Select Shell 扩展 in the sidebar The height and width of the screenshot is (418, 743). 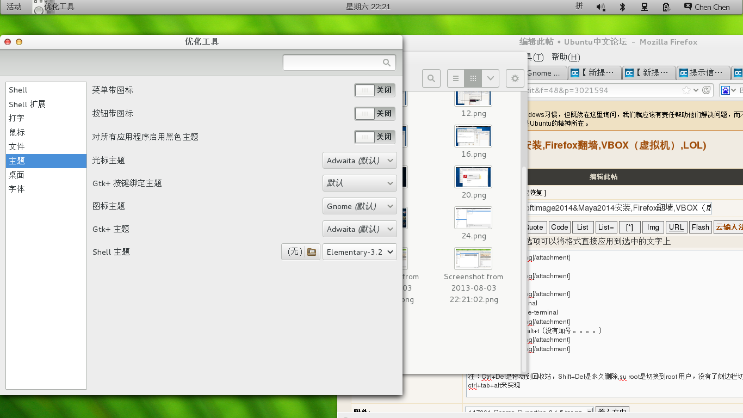pos(46,104)
